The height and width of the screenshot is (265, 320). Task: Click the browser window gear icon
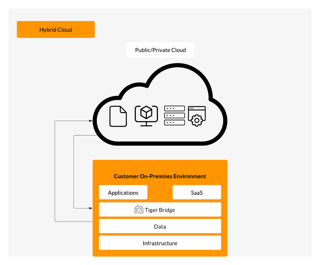[x=197, y=116]
